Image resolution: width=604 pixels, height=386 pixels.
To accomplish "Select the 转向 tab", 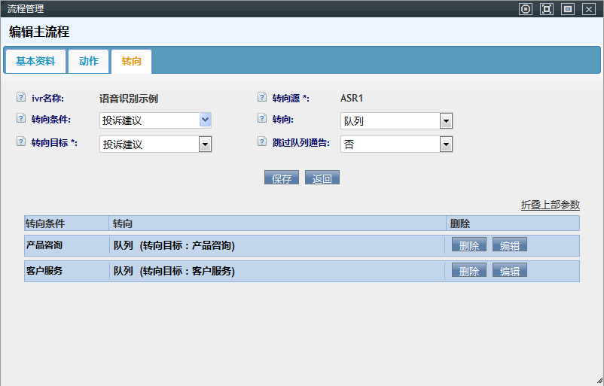I will click(x=131, y=62).
